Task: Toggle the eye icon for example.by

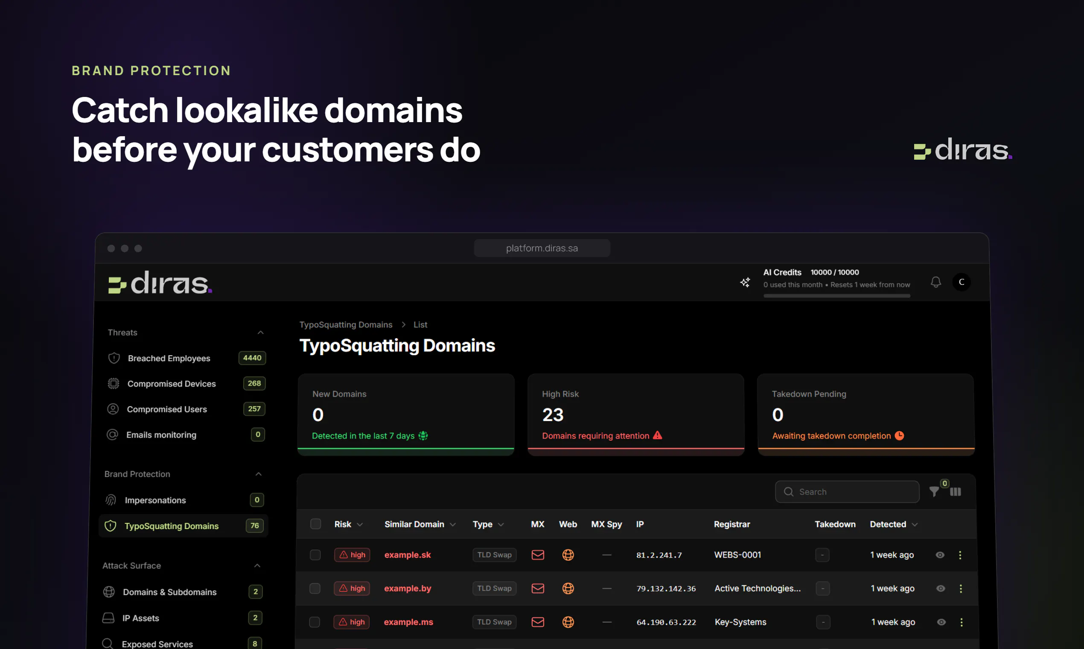Action: 941,589
